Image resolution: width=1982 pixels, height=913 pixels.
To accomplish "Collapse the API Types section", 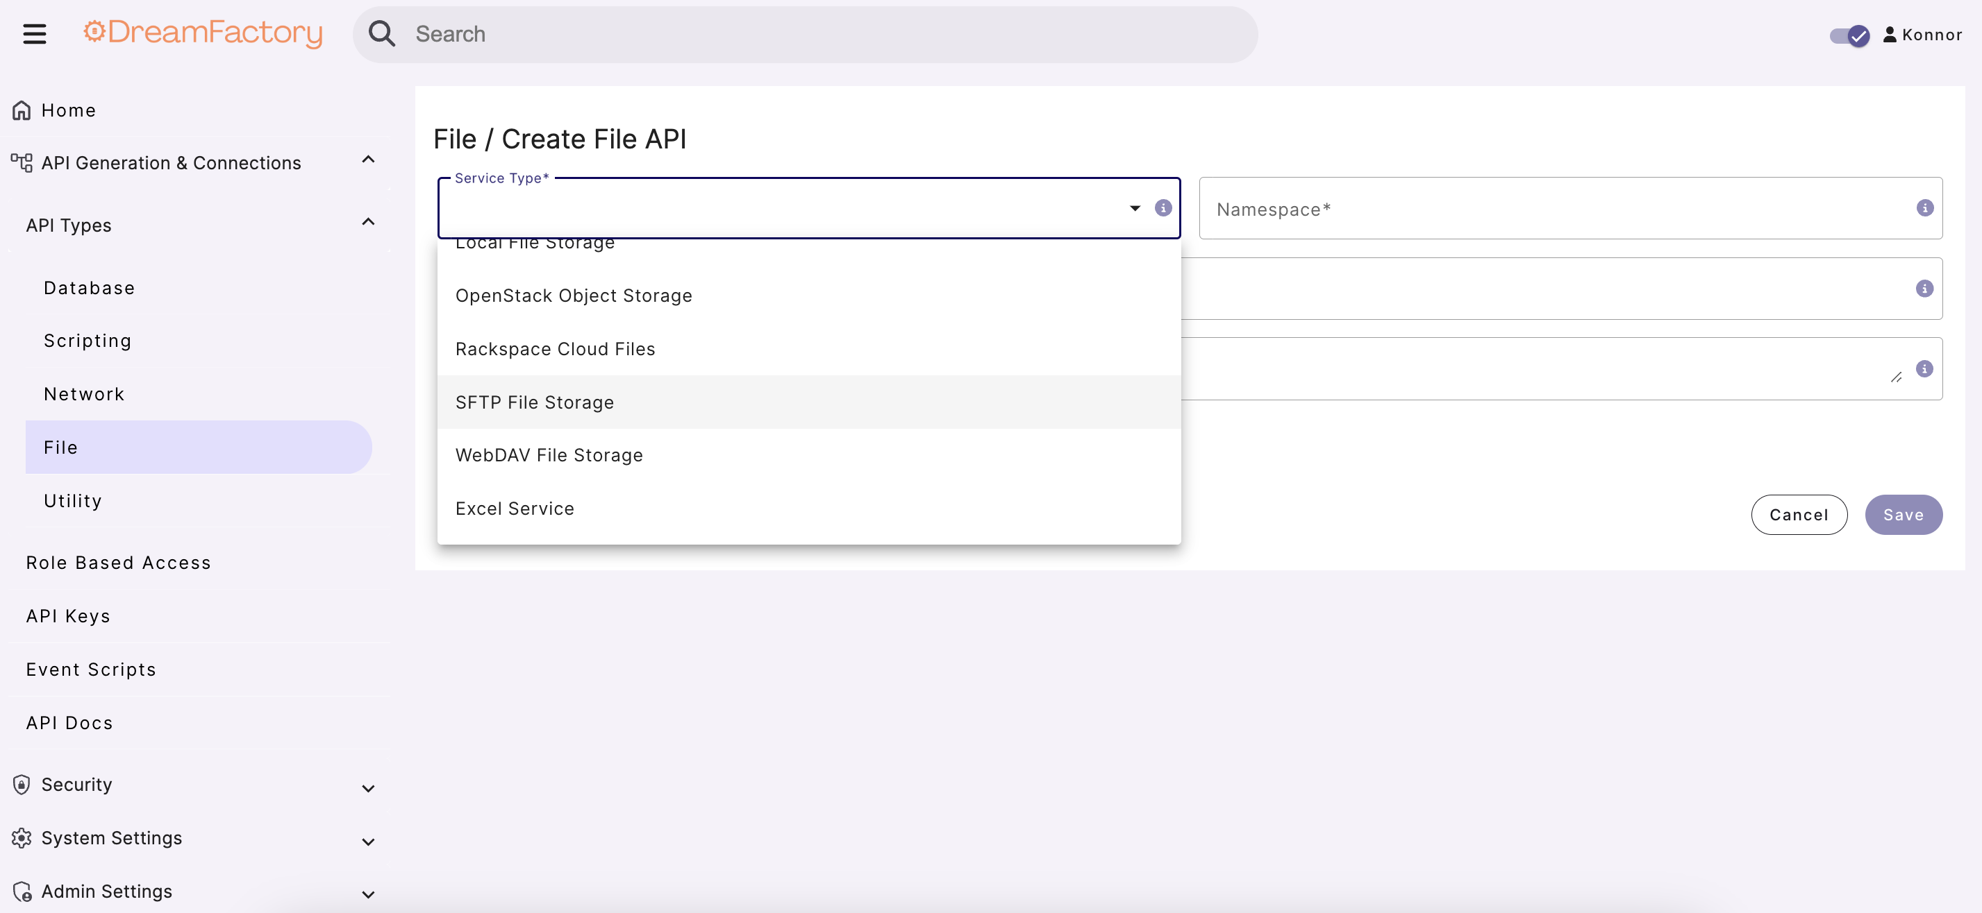I will pyautogui.click(x=368, y=222).
